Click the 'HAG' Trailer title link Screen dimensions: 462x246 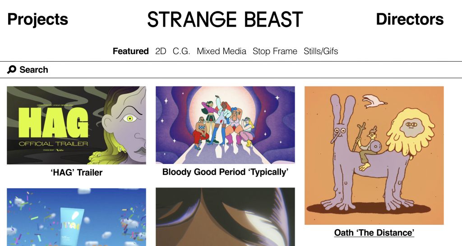[x=76, y=173]
